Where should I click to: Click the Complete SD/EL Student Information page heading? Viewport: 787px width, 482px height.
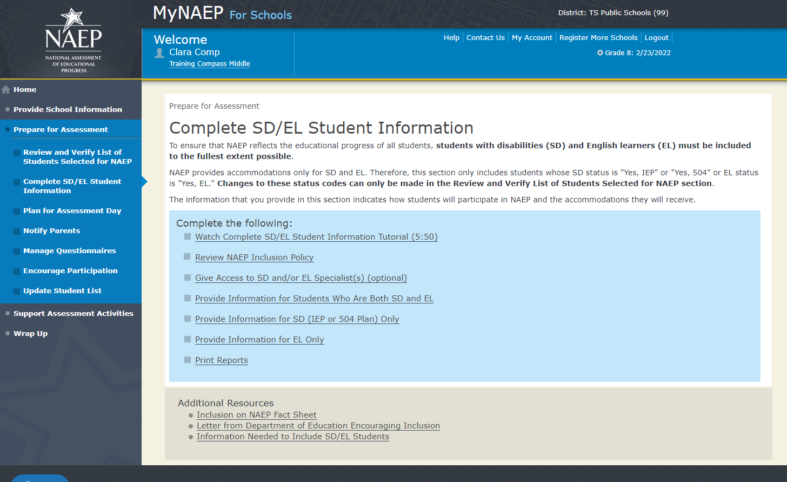click(321, 128)
